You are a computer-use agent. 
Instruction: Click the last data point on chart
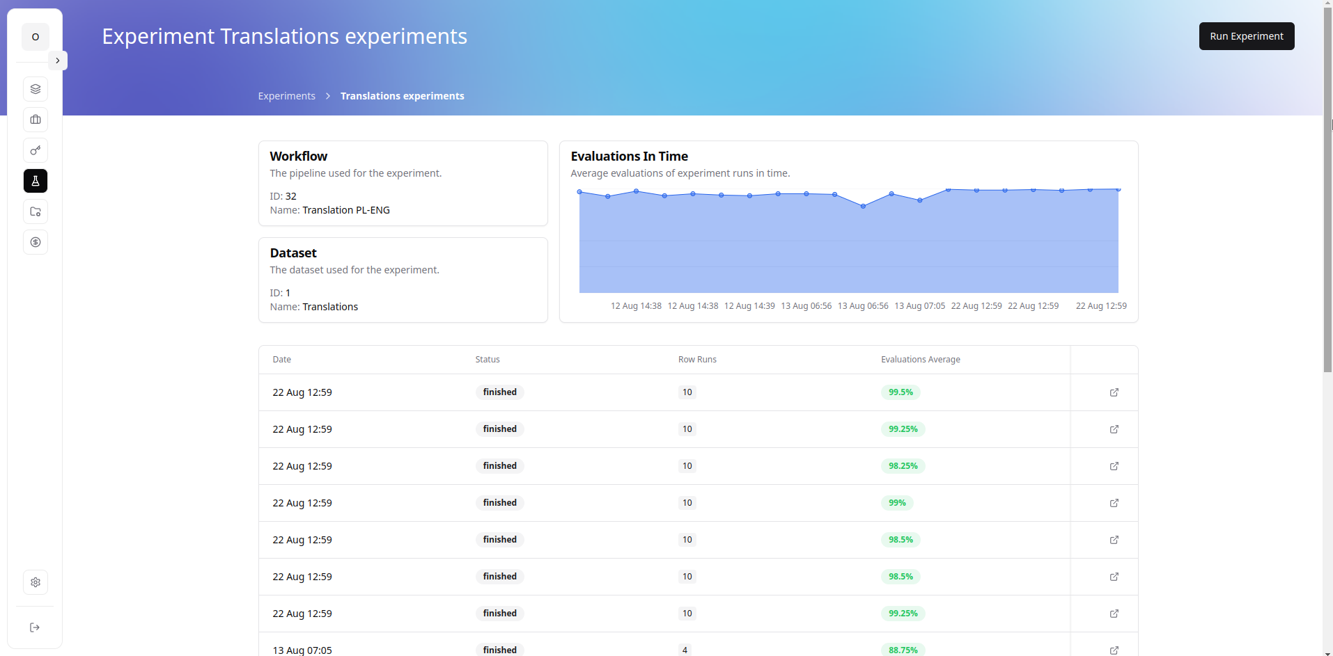point(1118,189)
